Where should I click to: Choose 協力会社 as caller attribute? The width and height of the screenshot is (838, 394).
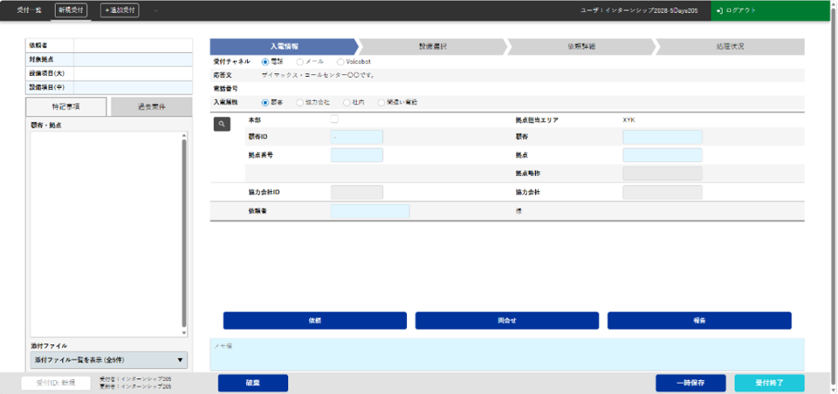click(x=299, y=102)
